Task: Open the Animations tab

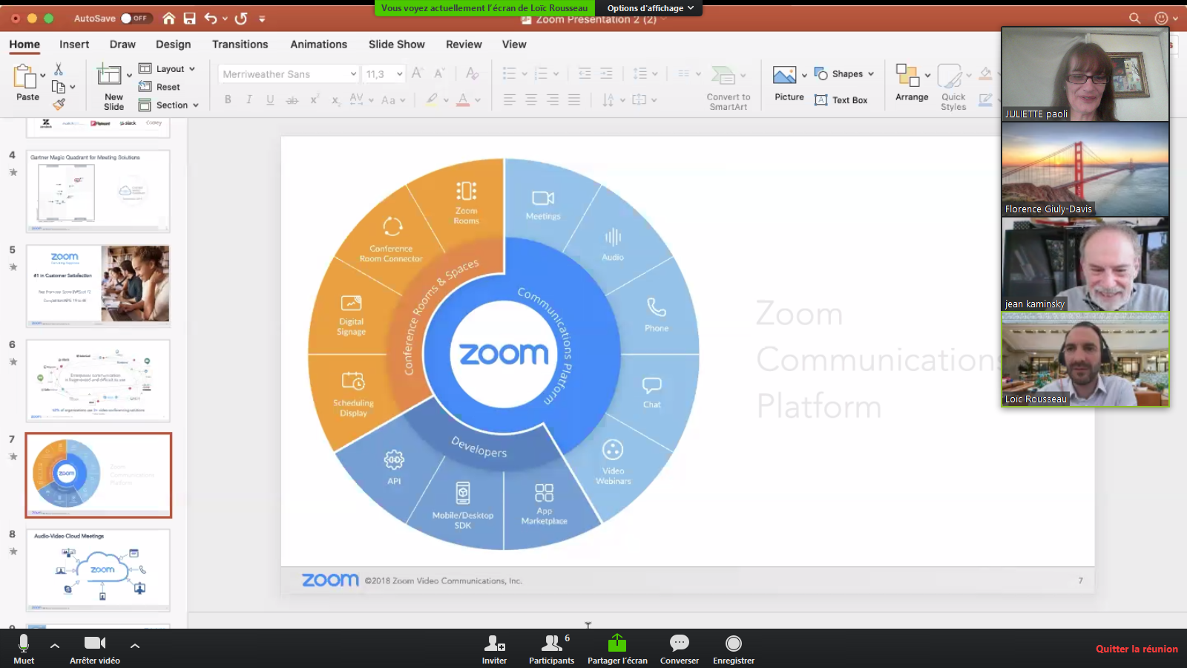Action: pyautogui.click(x=318, y=45)
